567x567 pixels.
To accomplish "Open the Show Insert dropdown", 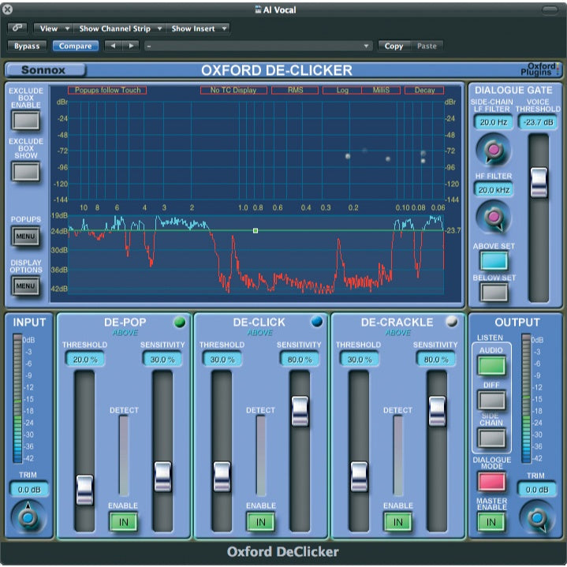I will click(x=198, y=28).
